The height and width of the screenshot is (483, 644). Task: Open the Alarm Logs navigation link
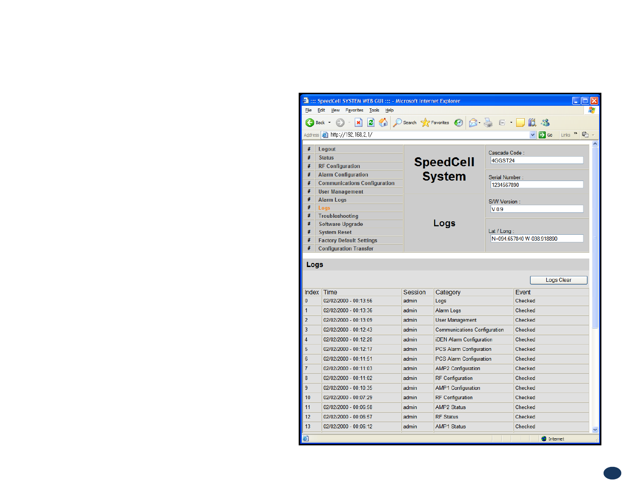(332, 200)
